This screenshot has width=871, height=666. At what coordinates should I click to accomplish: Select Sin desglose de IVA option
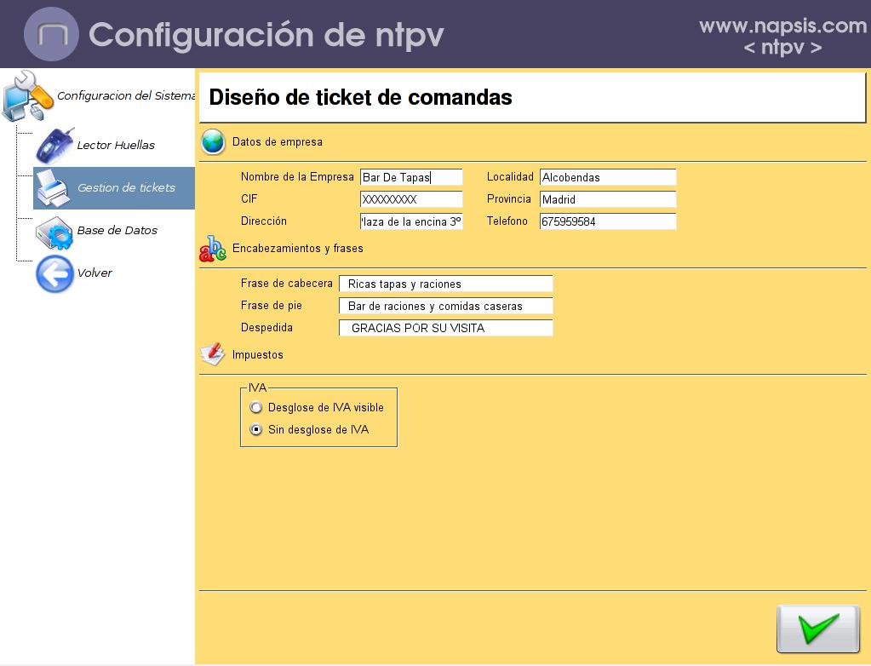coord(256,430)
